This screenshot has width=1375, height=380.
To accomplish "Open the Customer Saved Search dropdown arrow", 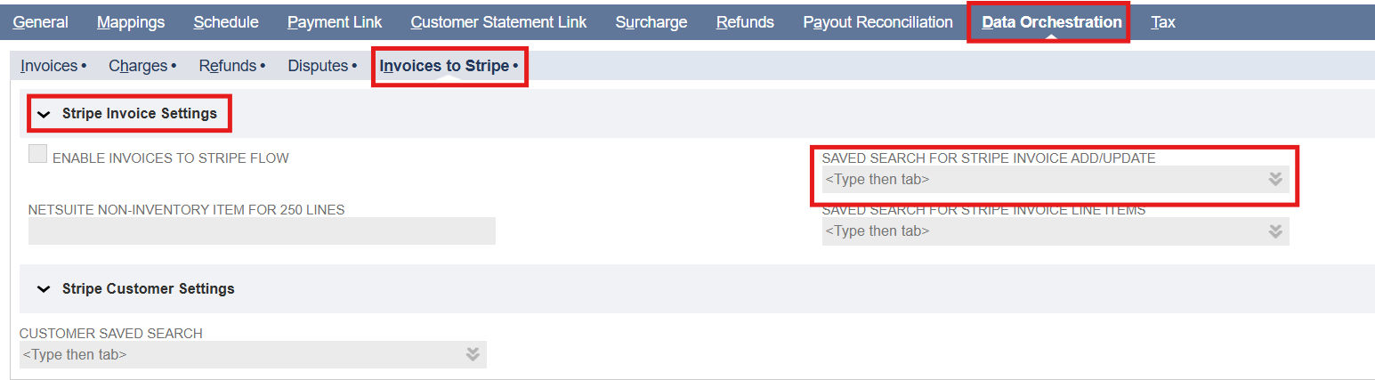I will pos(473,355).
